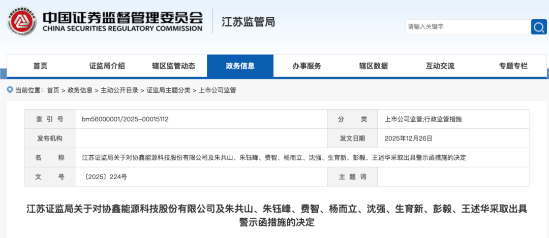Image resolution: width=549 pixels, height=238 pixels.
Task: Click the 江苏监管局 header text
Action: (x=248, y=22)
